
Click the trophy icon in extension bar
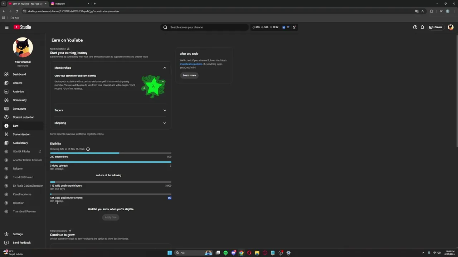294,27
